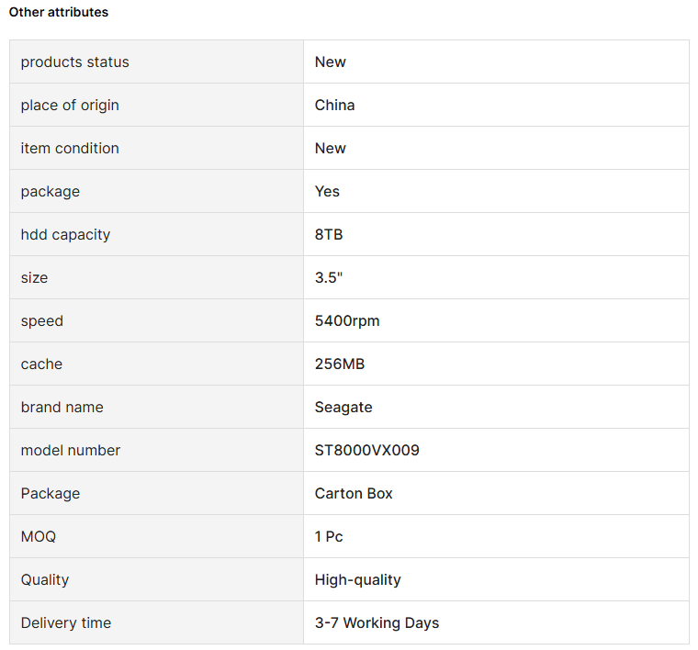This screenshot has width=698, height=650.
Task: Click the 'MOQ' attribute label
Action: coord(39,537)
